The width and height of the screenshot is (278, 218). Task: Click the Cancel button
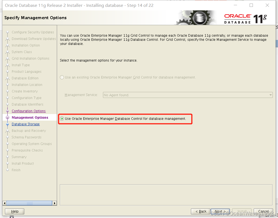(263, 211)
